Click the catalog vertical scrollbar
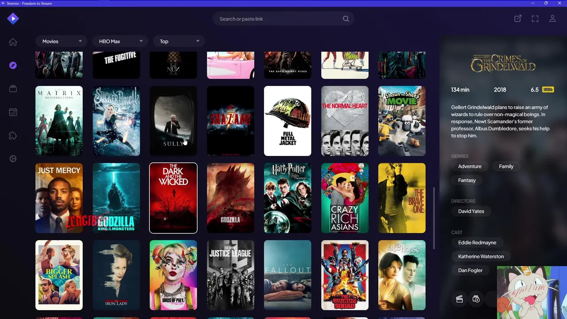Viewport: 567px width, 319px height. pos(434,218)
